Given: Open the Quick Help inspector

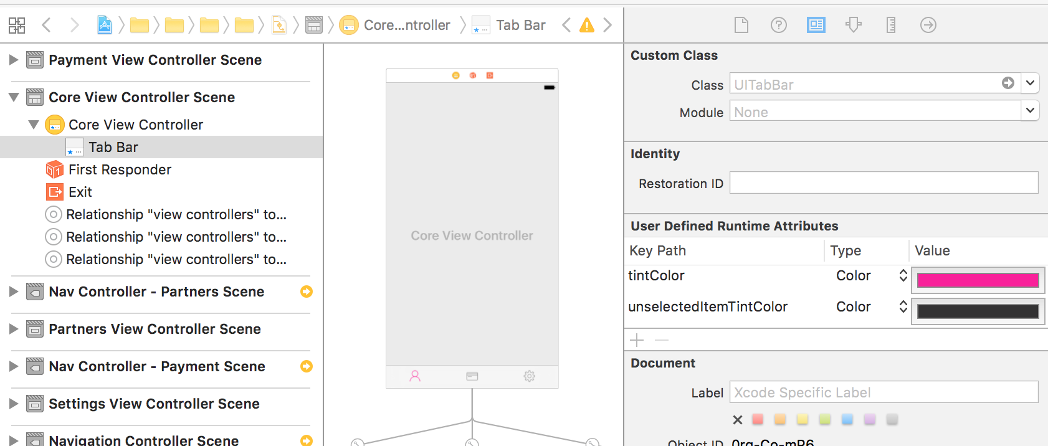Looking at the screenshot, I should [778, 25].
